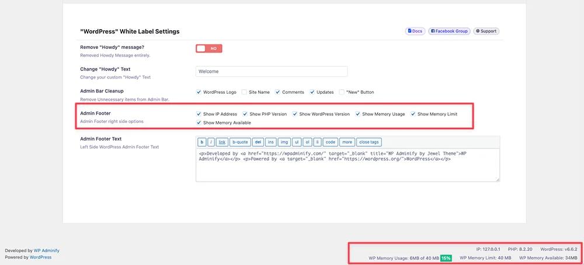This screenshot has height=265, width=584.
Task: Click the img editor button
Action: click(x=284, y=142)
